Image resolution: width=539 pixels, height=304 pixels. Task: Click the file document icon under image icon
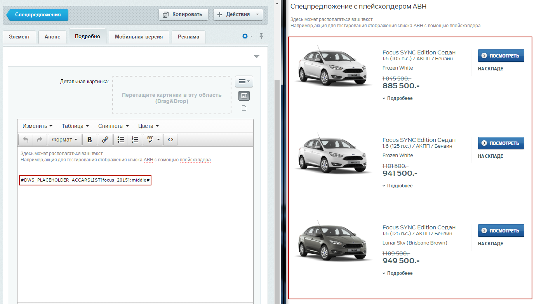tap(244, 108)
